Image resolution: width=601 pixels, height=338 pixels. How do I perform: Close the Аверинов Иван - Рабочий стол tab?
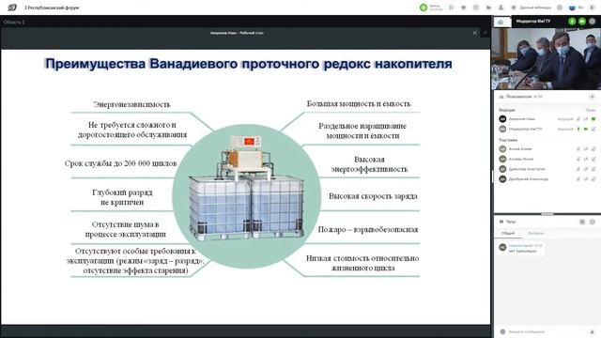point(474,33)
